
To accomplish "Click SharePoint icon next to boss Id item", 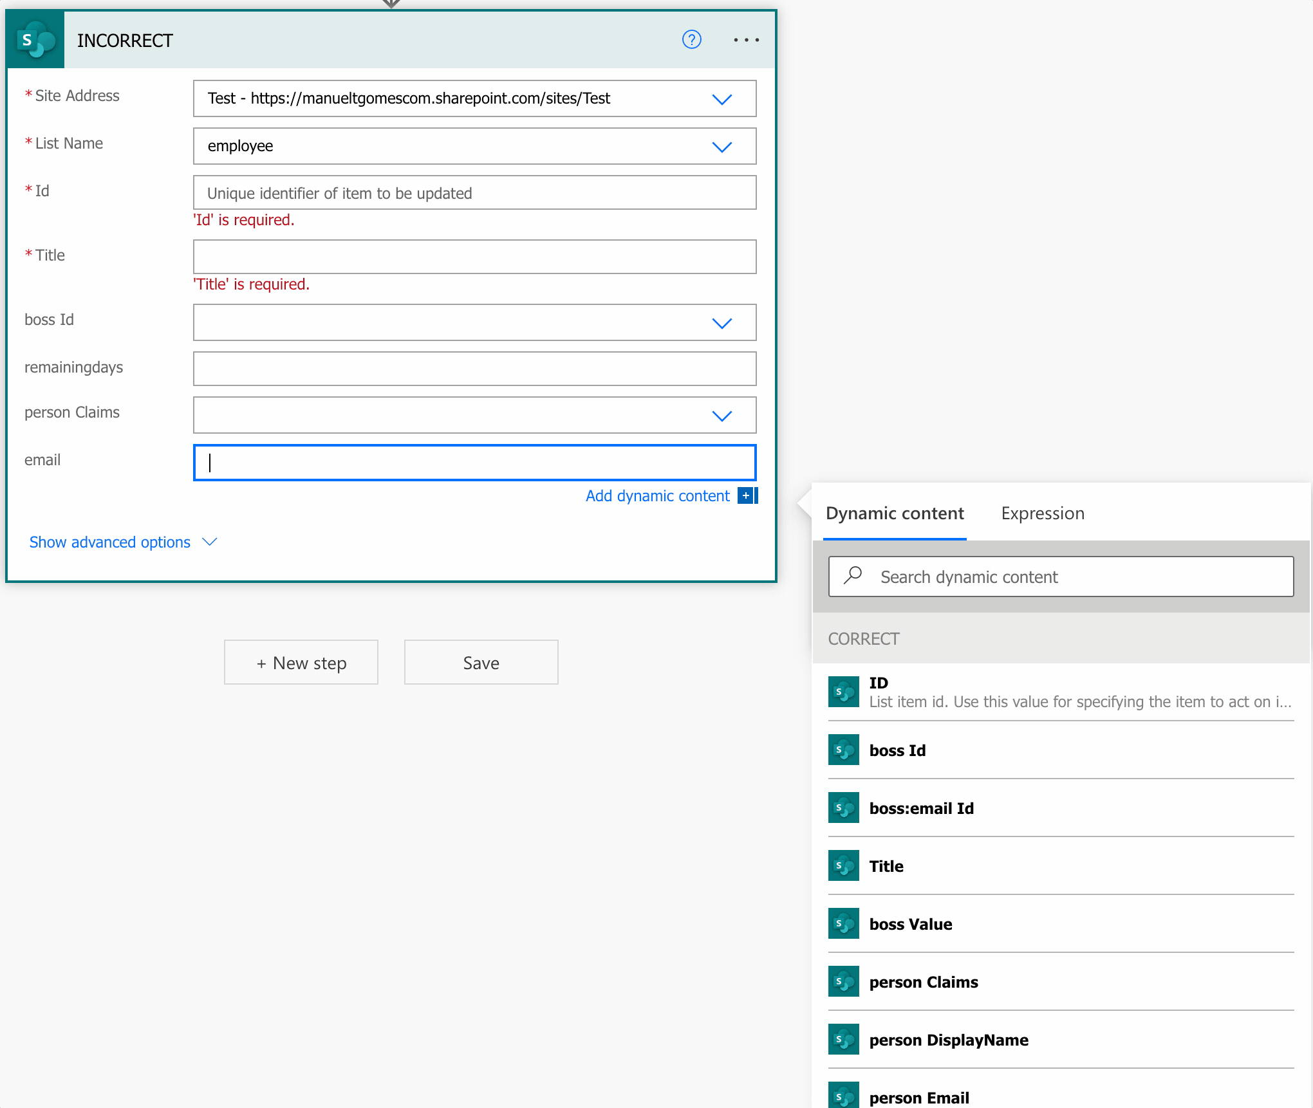I will [843, 750].
